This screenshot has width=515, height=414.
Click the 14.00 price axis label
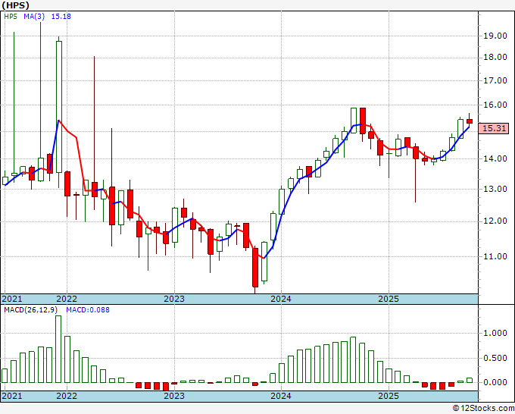(495, 158)
